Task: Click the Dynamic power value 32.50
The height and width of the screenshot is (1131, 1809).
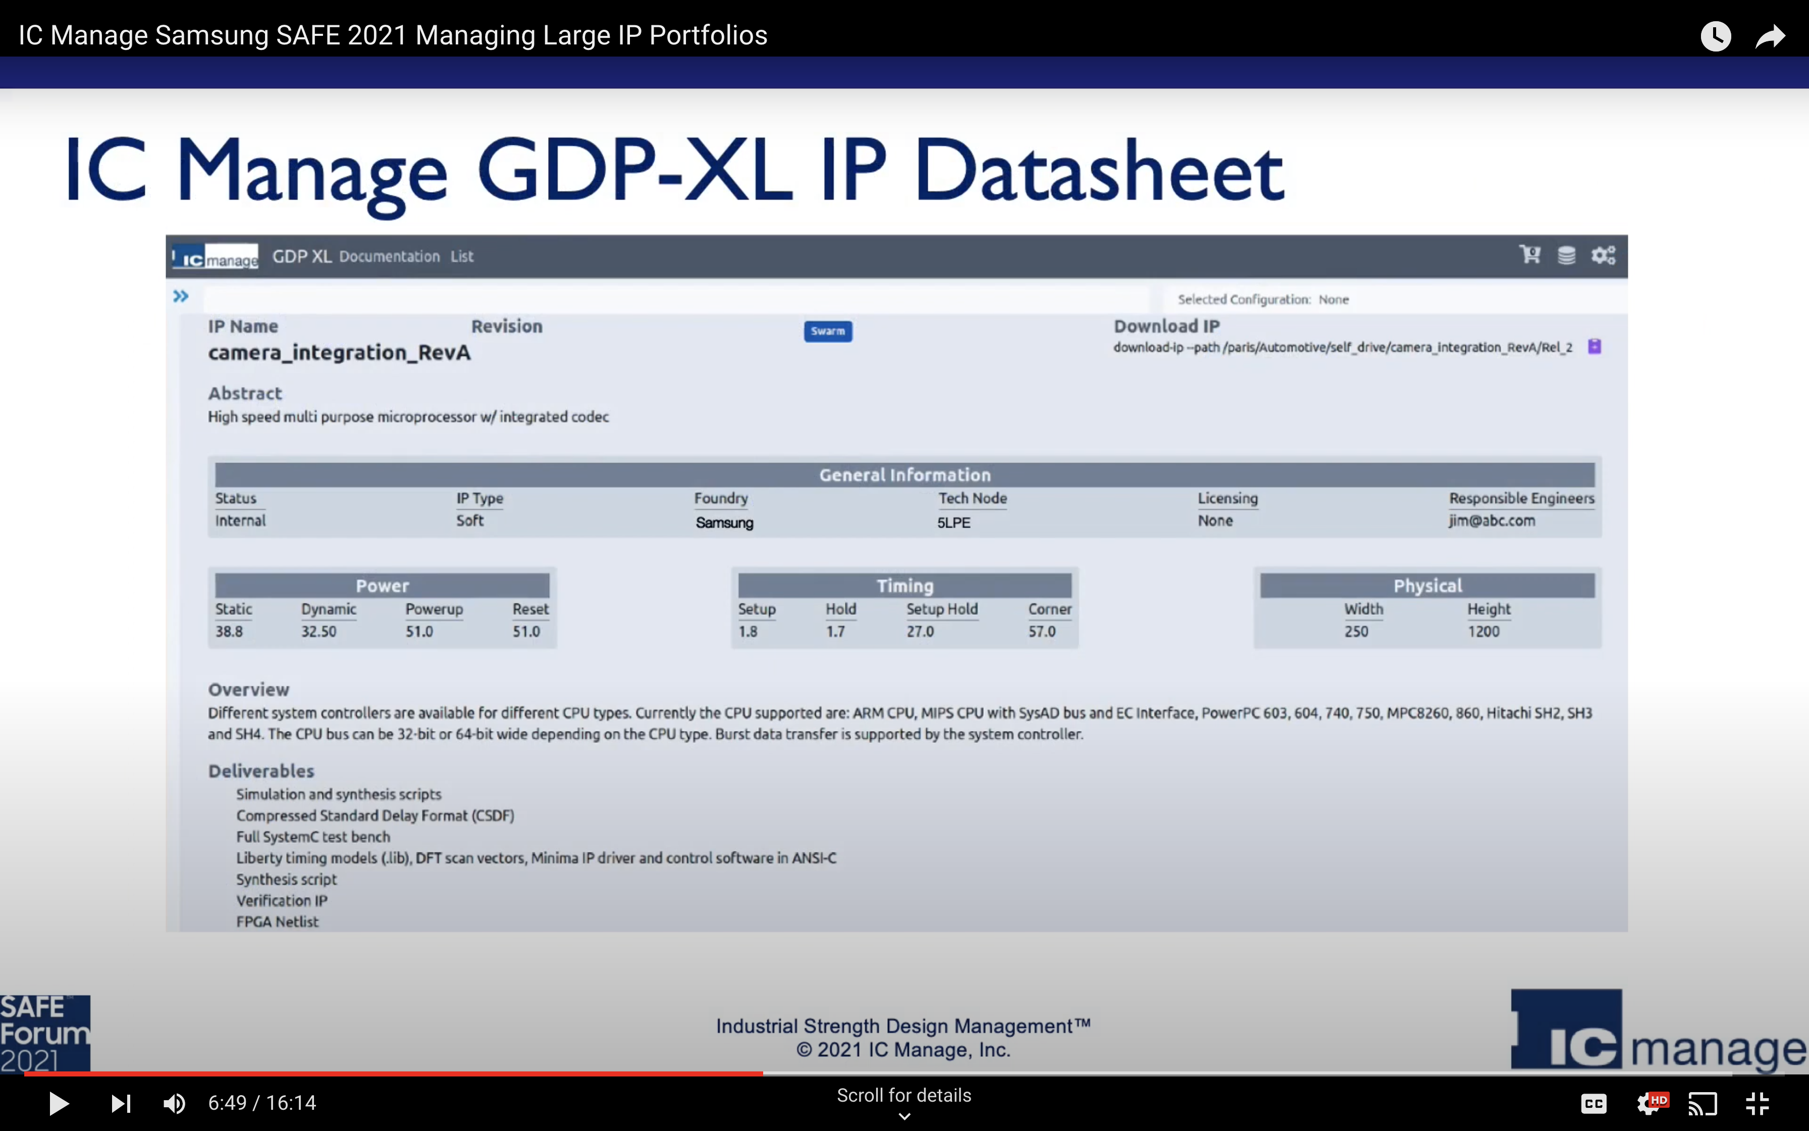Action: 318,631
